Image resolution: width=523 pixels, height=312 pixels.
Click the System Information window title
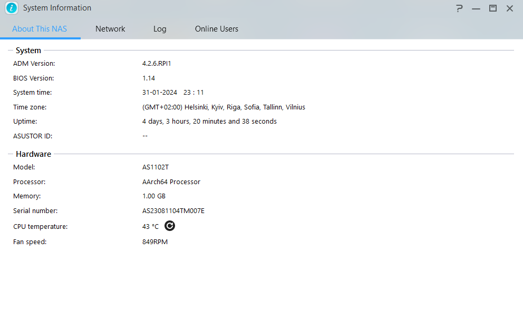[57, 8]
